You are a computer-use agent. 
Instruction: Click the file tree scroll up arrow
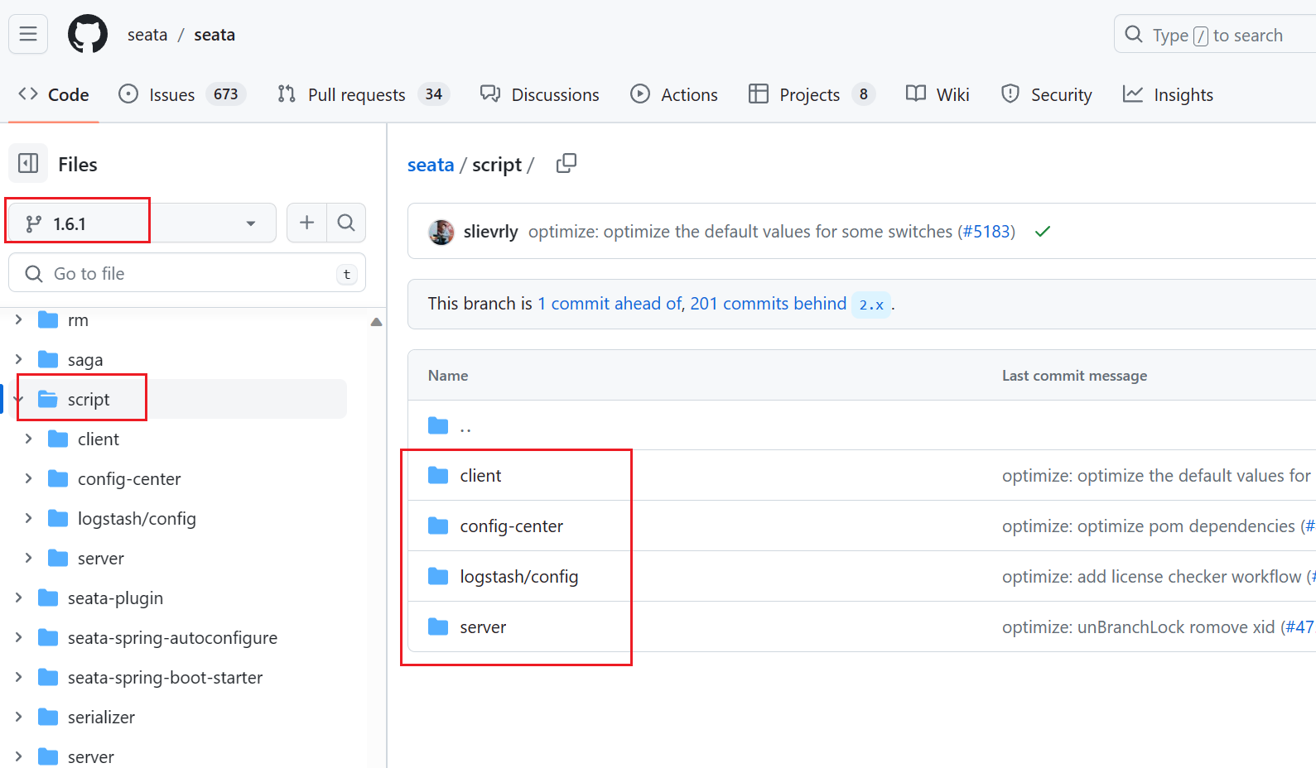(376, 322)
